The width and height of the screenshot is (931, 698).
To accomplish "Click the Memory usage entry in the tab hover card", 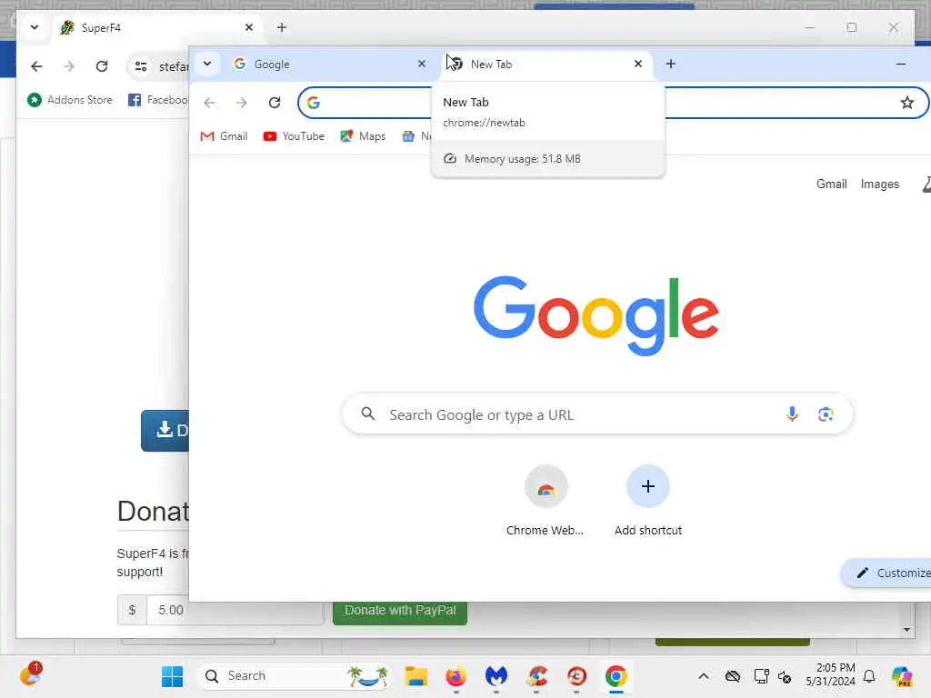I will tap(547, 158).
